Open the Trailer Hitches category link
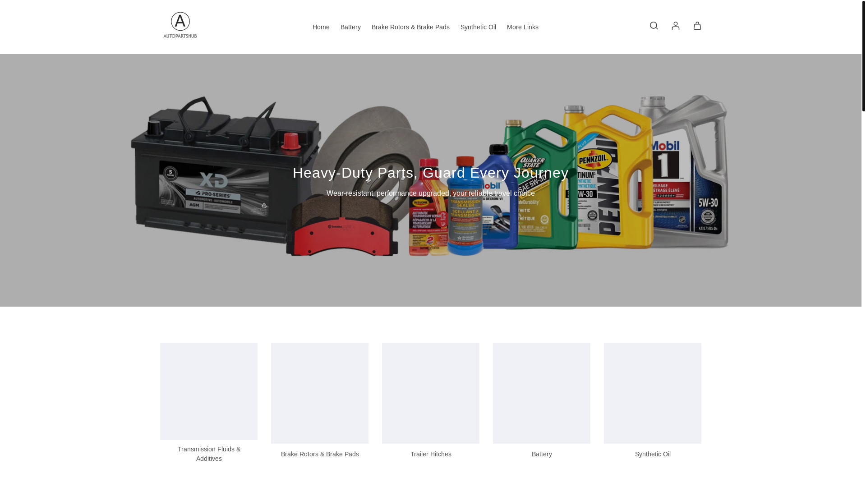The image size is (866, 487). point(431,454)
